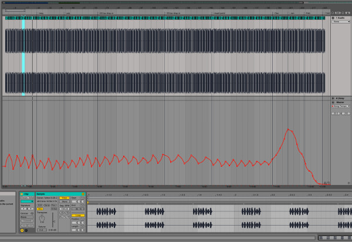Toggle the HiQ switch
Image resolution: width=352 pixels, height=242 pixels.
tap(40, 209)
